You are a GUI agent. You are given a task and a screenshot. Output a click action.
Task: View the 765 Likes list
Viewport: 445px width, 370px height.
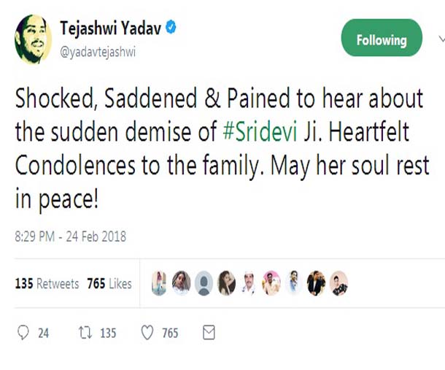[109, 284]
